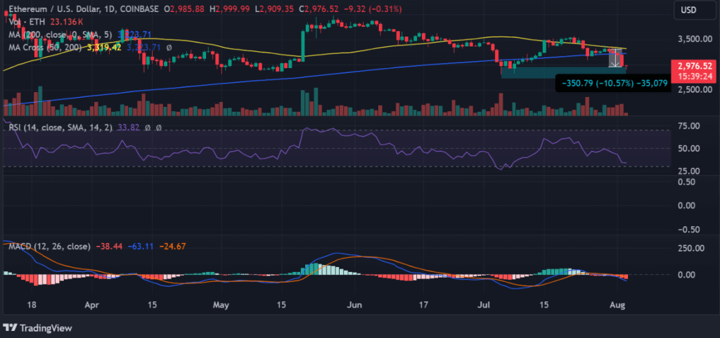Open the USD currency selector
The image size is (720, 338).
point(694,11)
